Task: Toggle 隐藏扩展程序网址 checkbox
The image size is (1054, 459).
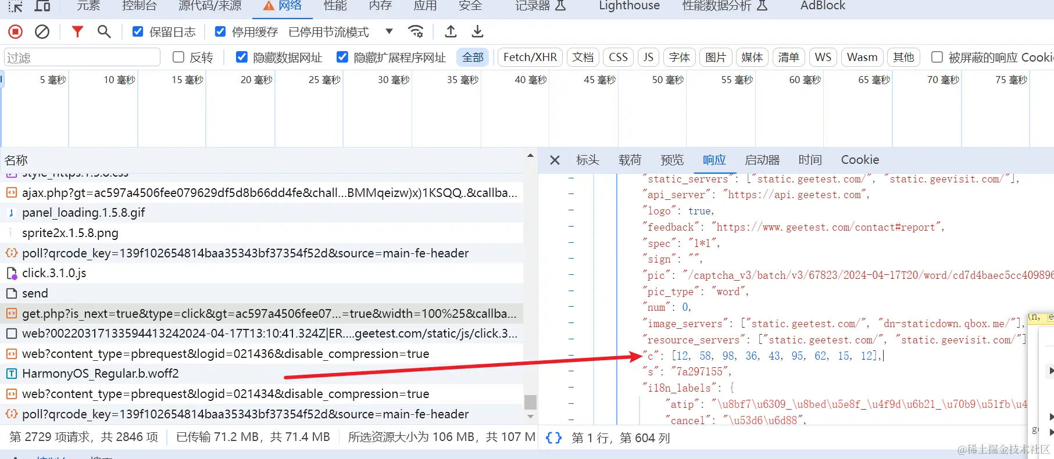Action: coord(342,57)
